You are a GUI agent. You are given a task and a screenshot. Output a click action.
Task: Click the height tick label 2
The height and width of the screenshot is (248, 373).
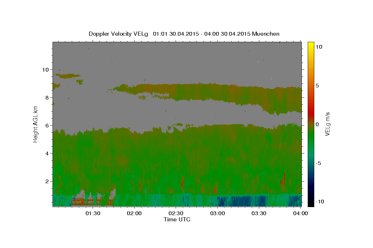click(47, 181)
